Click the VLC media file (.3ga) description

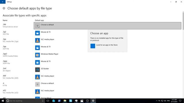coord(11,41)
